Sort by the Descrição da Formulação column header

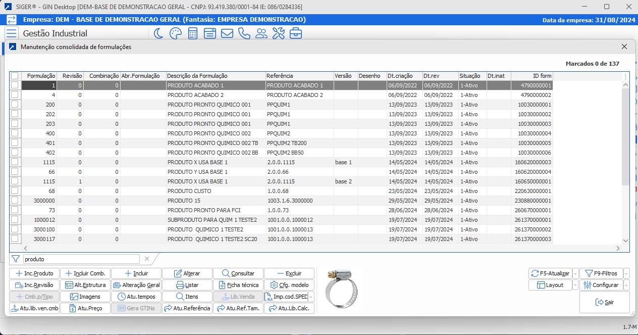coord(216,76)
